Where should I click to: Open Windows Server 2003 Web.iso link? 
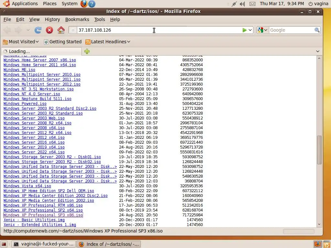(34, 118)
